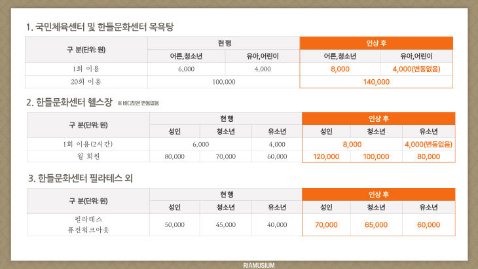This screenshot has width=478, height=269.
Task: Click the '20회 이용' row label
Action: coord(86,82)
